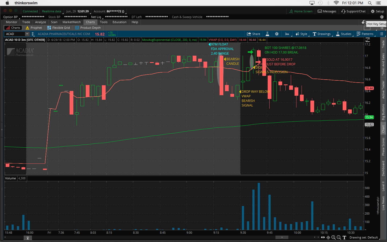The image size is (387, 242).
Task: Click the clock history icon near Hot Key Setup
Action: [x=364, y=22]
